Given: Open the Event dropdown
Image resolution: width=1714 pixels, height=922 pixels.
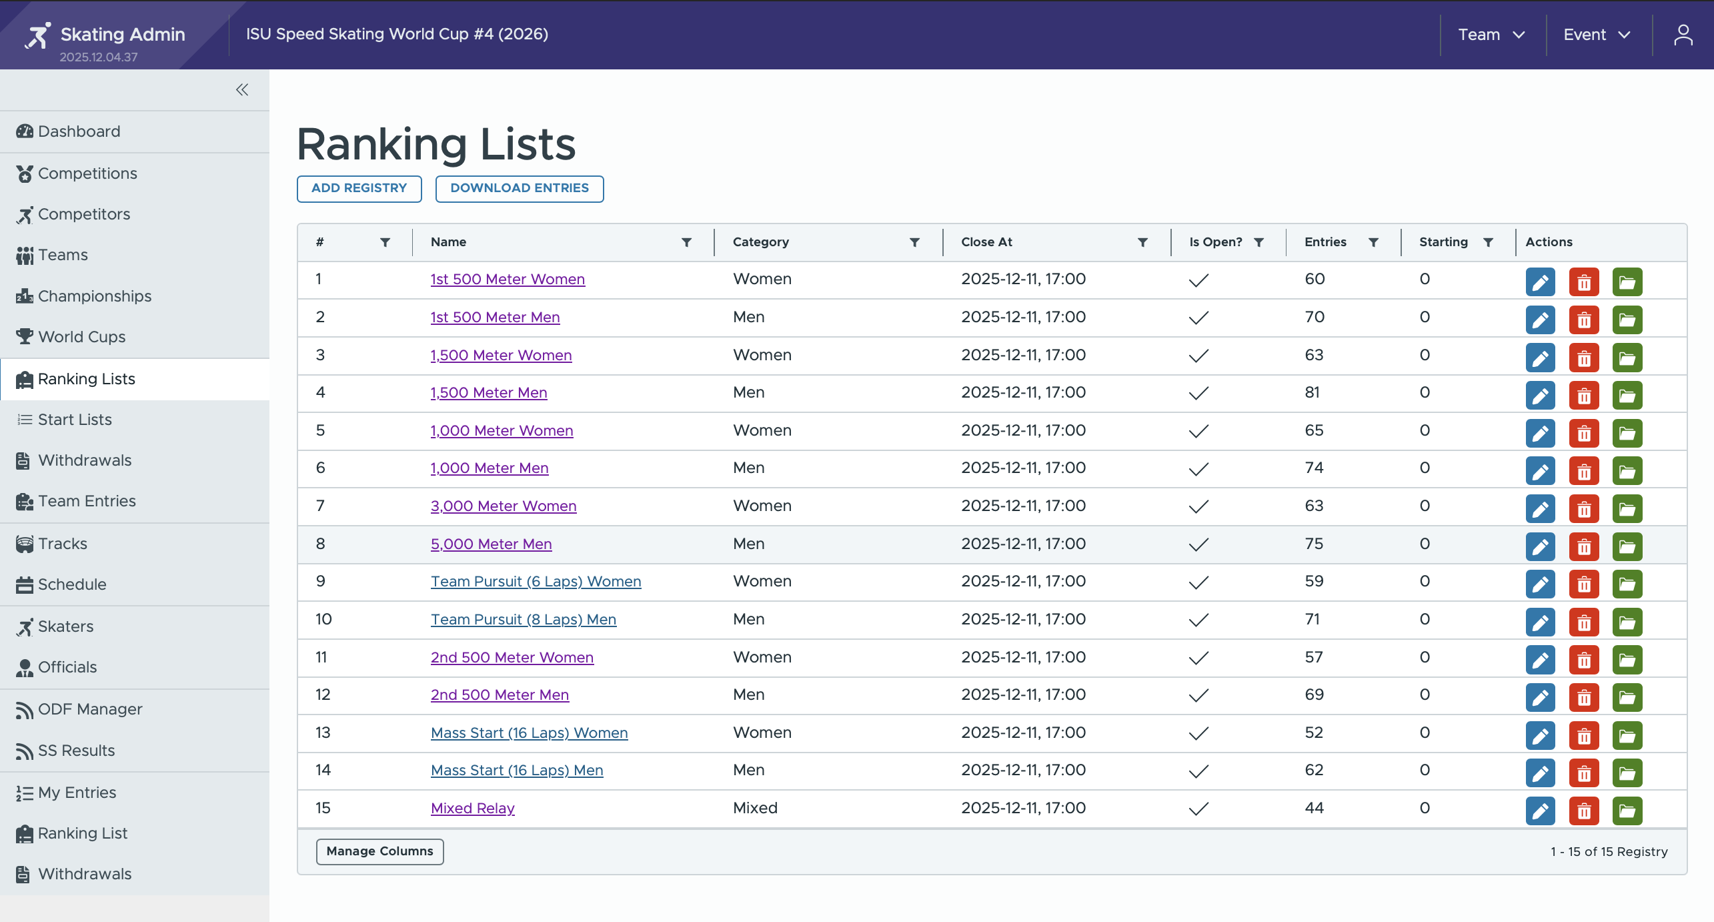Looking at the screenshot, I should click(x=1597, y=34).
